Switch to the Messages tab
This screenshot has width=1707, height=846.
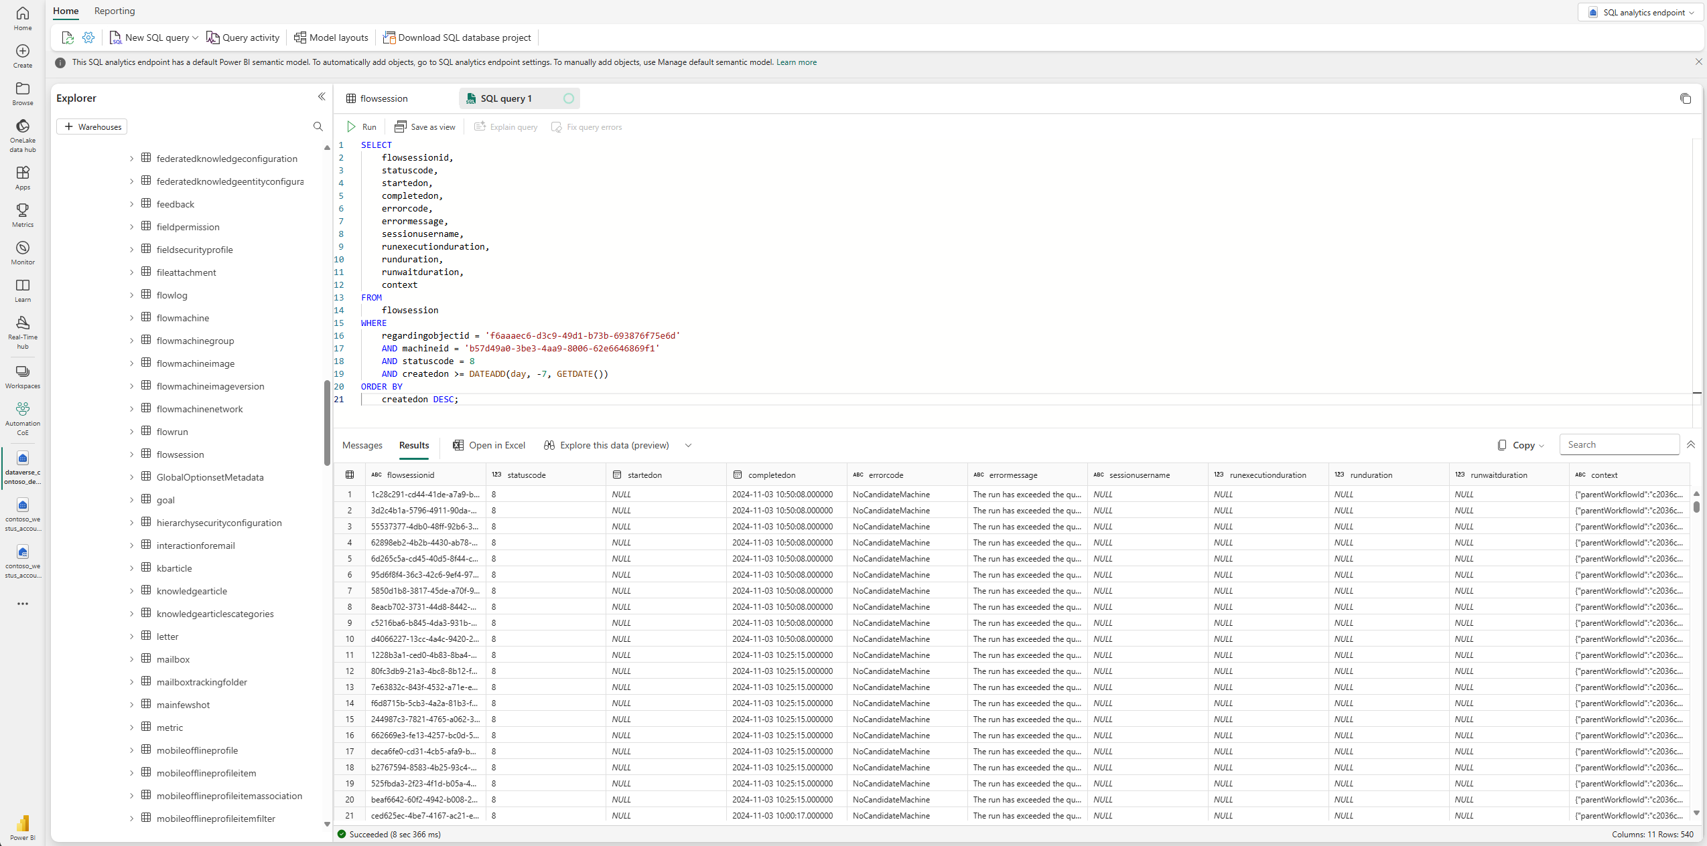pyautogui.click(x=362, y=445)
